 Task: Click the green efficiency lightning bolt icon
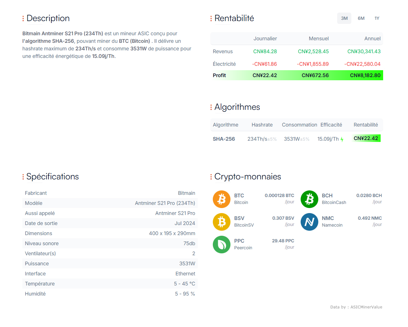pos(342,139)
